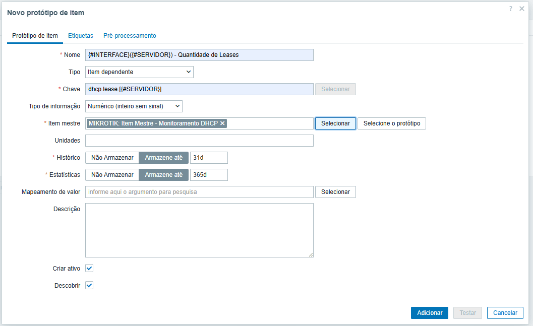Viewport: 533px width, 326px height.
Task: Choose Não Armazenar for Estatísticas
Action: pos(112,174)
